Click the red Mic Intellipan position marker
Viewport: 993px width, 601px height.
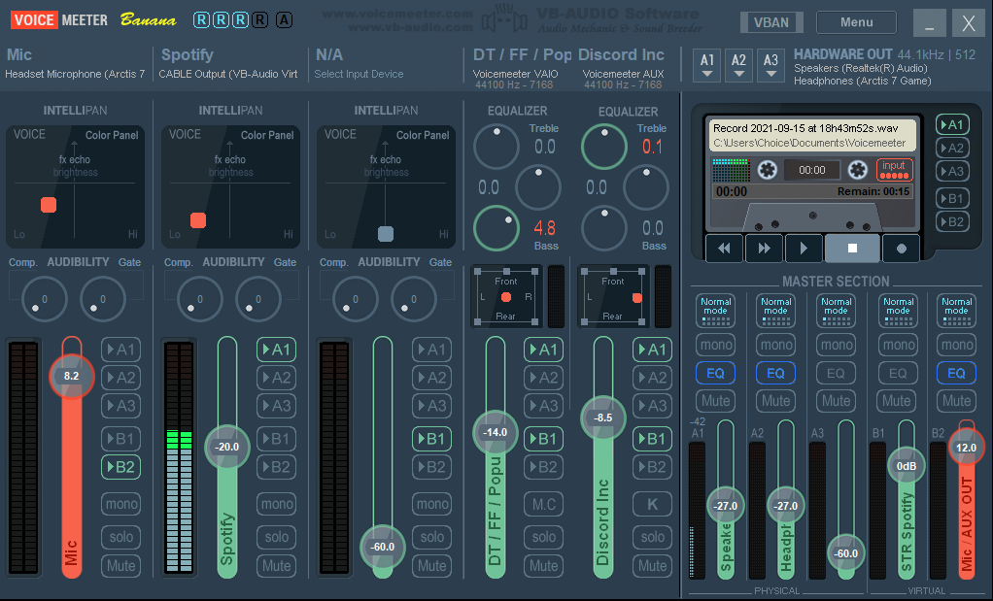49,205
